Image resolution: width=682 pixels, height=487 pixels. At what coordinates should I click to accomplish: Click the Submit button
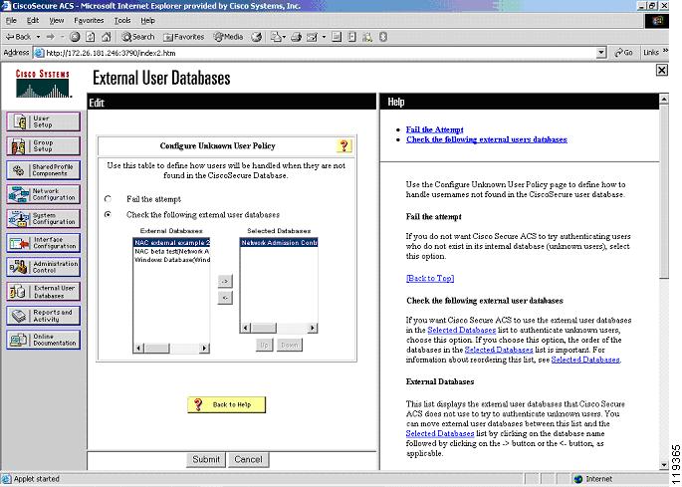(x=206, y=459)
